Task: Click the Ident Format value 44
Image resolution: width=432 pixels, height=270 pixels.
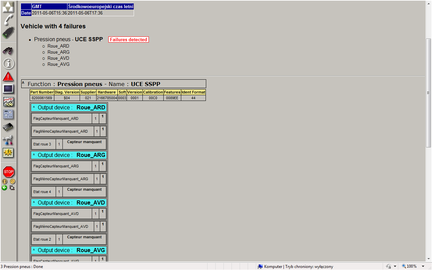Action: coord(193,98)
